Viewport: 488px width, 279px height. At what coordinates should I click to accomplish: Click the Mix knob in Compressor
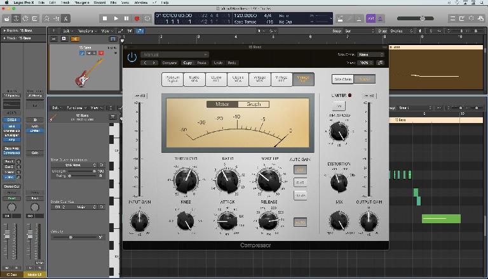coord(339,221)
